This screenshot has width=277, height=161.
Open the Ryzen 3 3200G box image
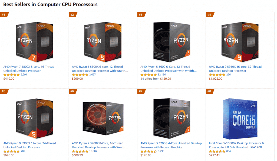(172, 118)
